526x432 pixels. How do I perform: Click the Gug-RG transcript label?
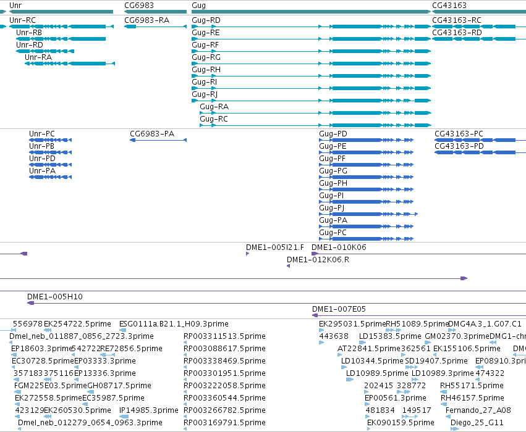206,57
